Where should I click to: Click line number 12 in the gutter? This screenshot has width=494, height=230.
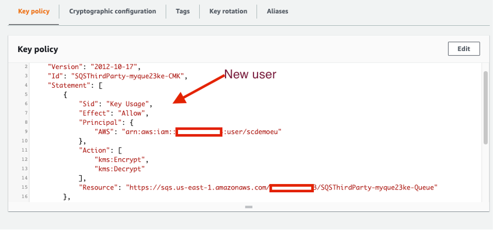point(25,159)
